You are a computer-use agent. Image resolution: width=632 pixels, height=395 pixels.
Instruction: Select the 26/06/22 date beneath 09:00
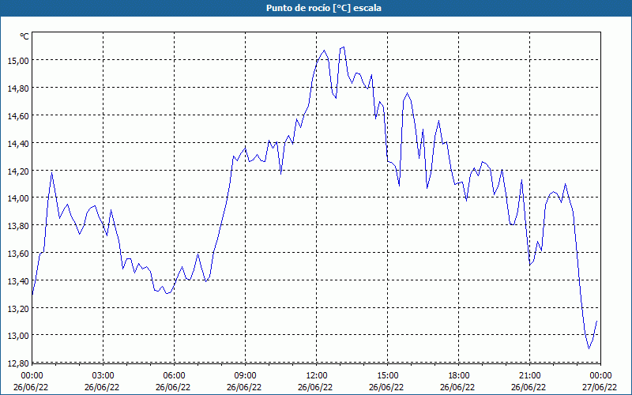[244, 387]
